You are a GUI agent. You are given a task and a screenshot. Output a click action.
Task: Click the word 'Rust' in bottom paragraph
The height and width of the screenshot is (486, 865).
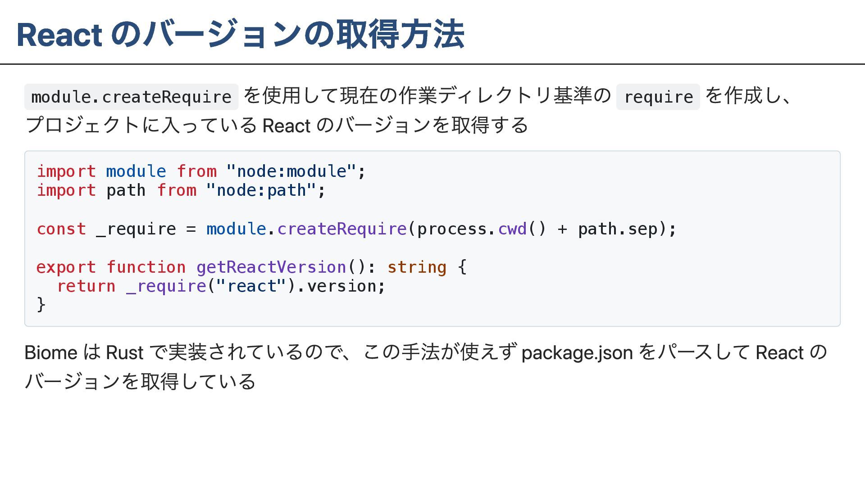124,352
